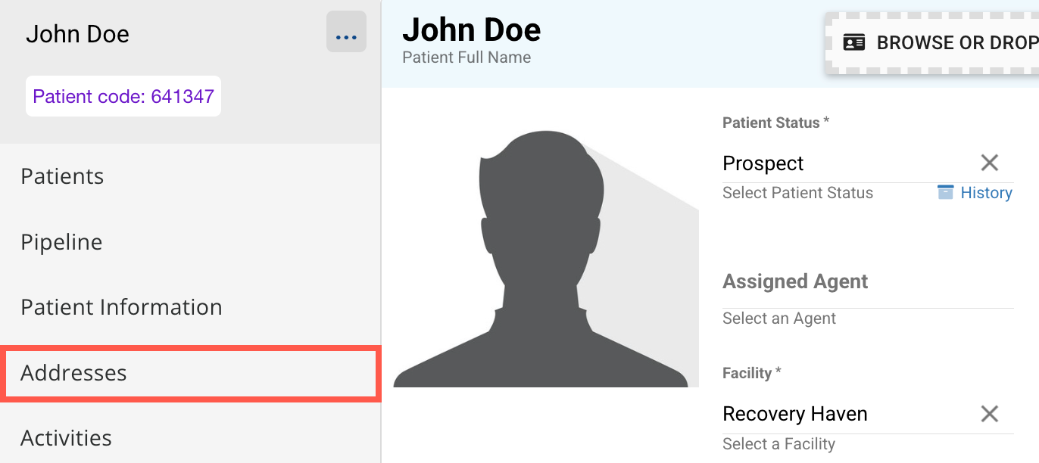Image resolution: width=1039 pixels, height=463 pixels.
Task: Select Pipeline in the sidebar menu
Action: (61, 242)
